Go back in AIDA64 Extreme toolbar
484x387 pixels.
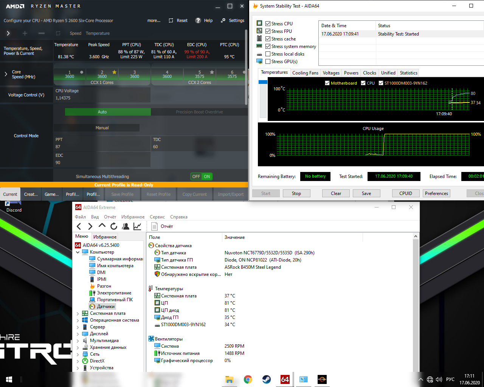click(79, 226)
